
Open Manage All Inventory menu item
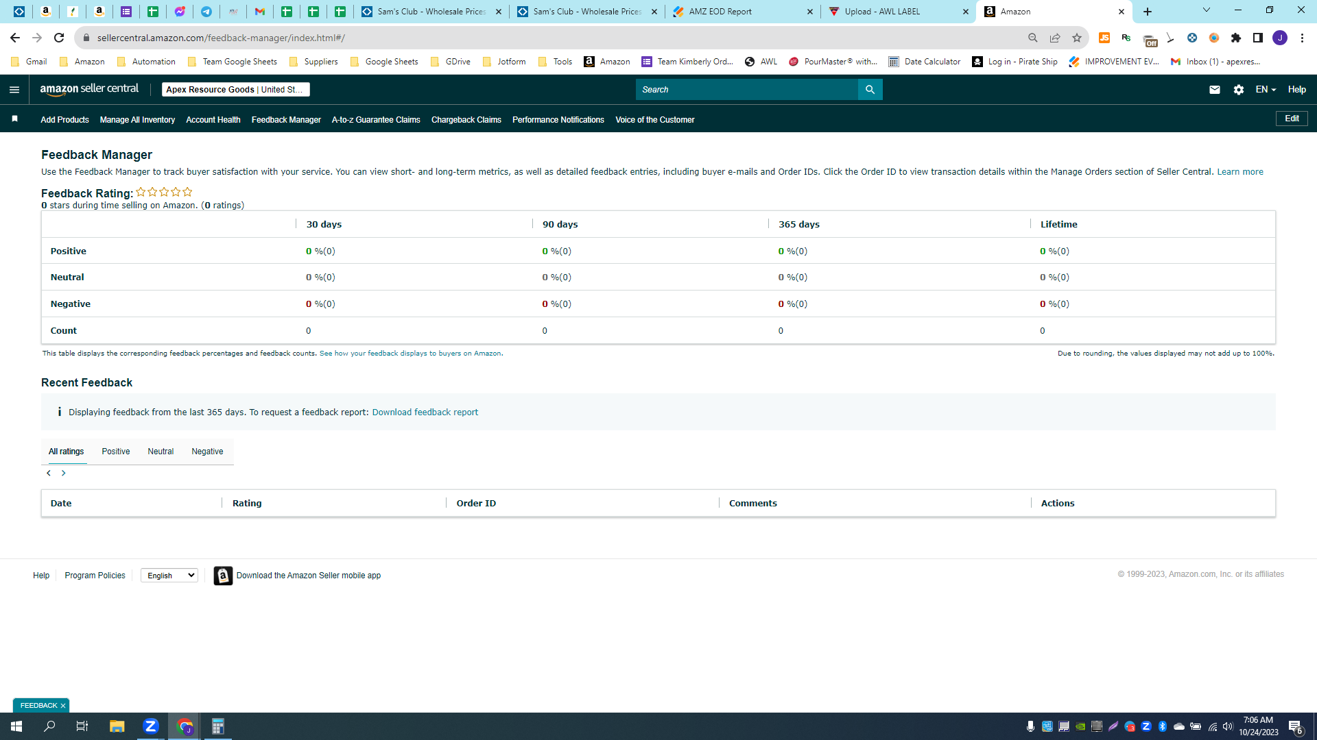click(137, 120)
